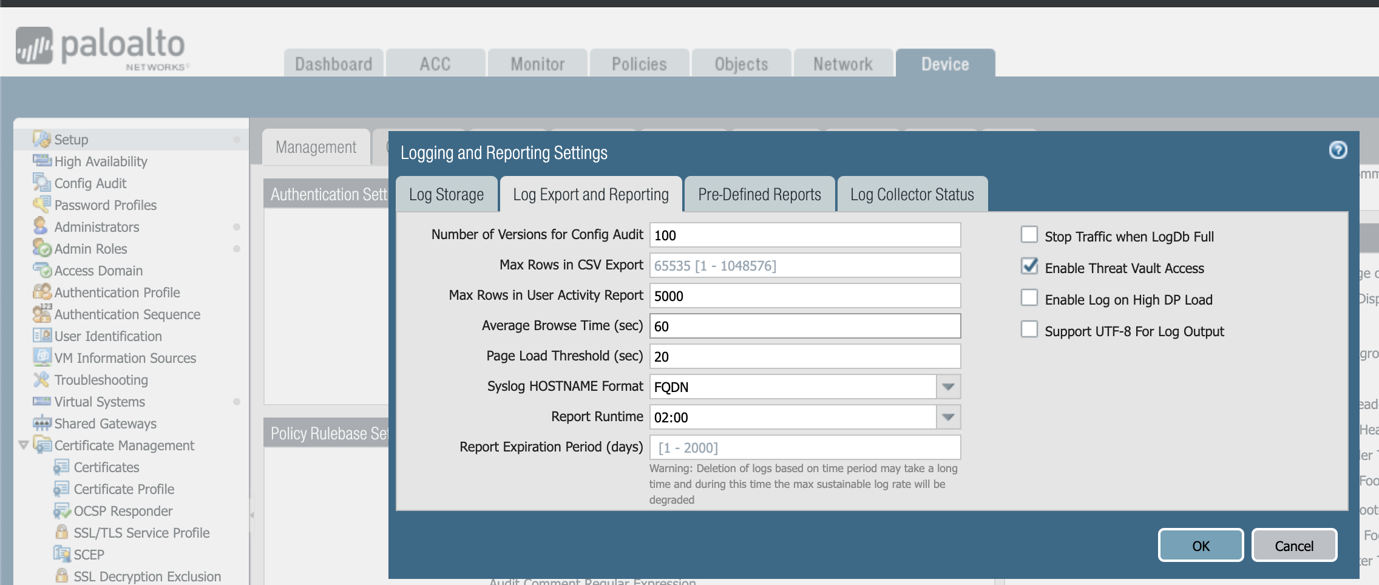This screenshot has width=1379, height=585.
Task: Click the Palo Alto Networks logo
Action: pos(101,48)
